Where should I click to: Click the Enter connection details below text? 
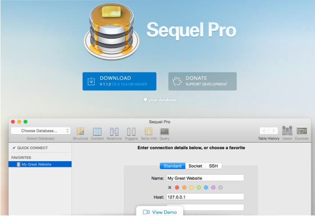[191, 148]
